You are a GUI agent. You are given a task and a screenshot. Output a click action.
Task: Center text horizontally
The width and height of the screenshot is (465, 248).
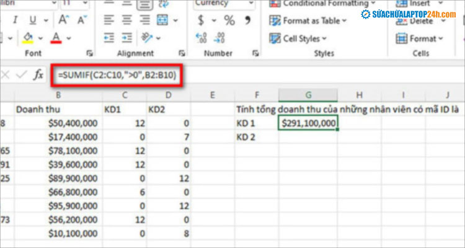point(127,20)
